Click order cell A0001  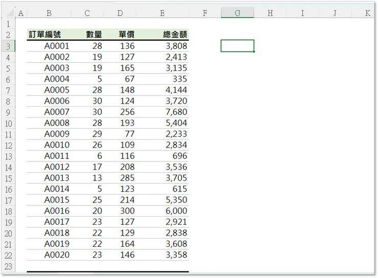57,46
